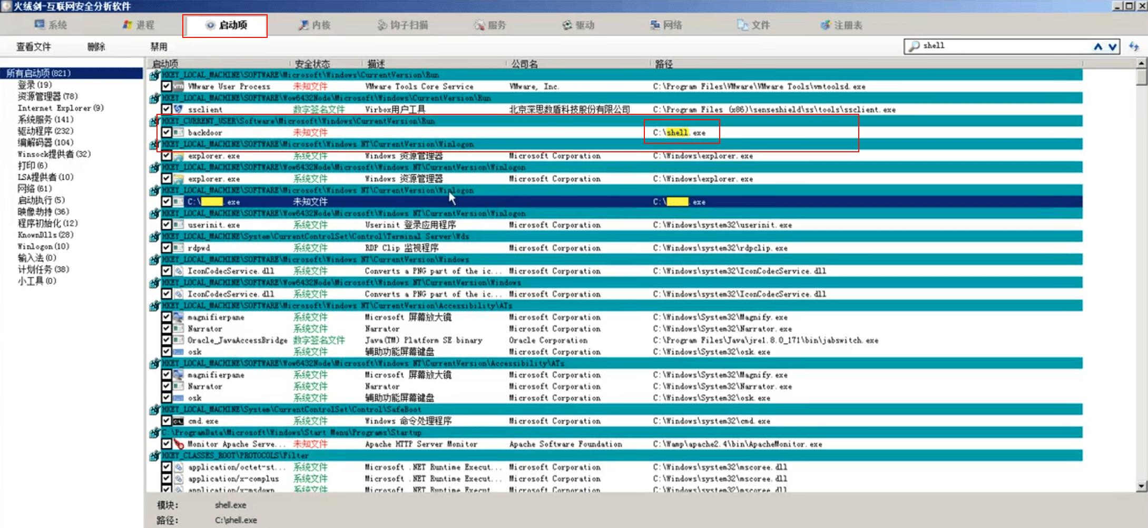Uncheck the backdoor startup entry
Image resolution: width=1148 pixels, height=528 pixels.
click(x=166, y=132)
